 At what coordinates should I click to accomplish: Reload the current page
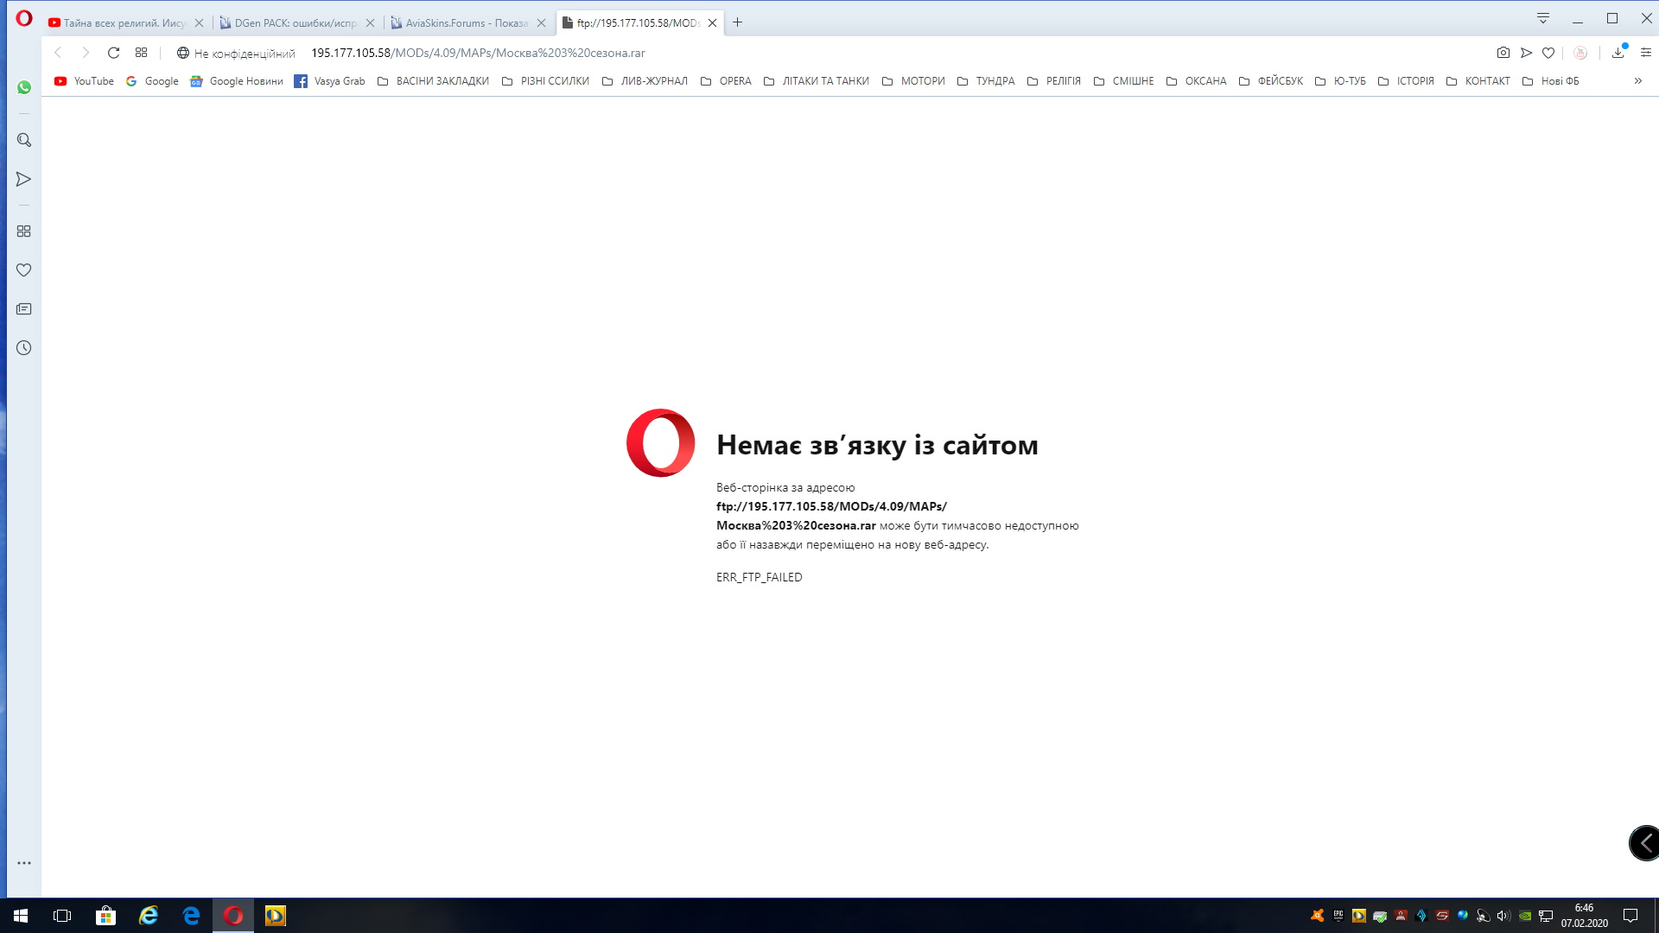point(113,53)
